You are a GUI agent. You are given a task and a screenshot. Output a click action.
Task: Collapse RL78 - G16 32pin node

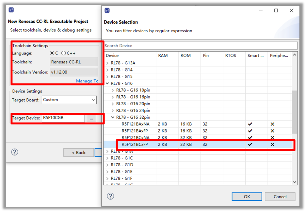112,117
